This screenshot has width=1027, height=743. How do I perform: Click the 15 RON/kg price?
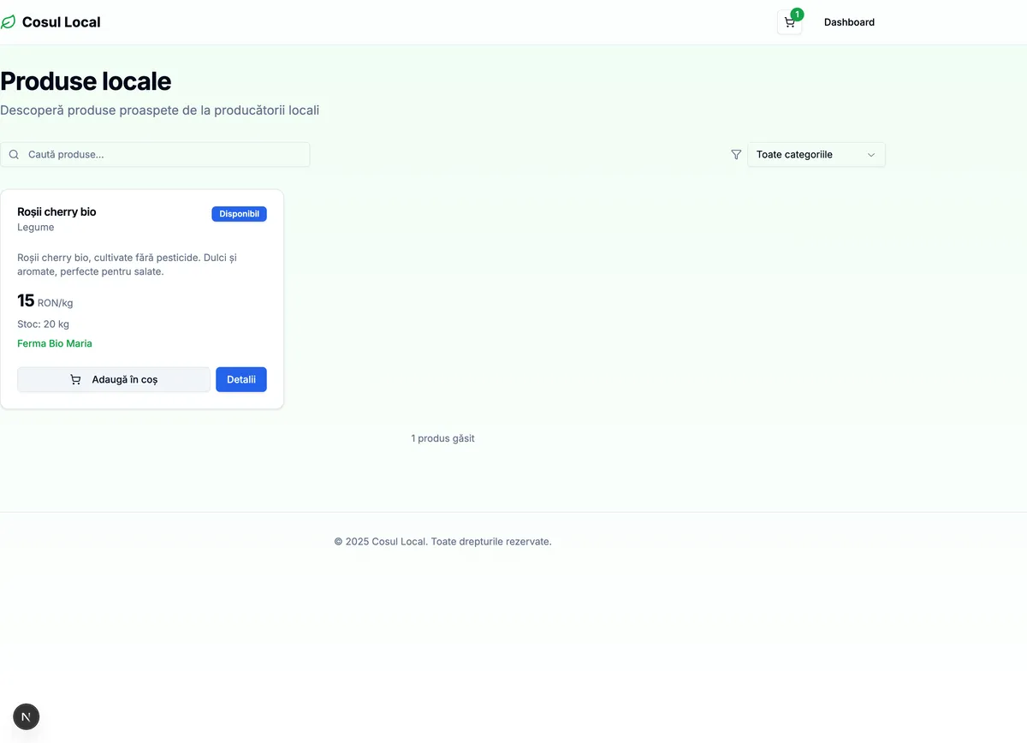45,300
